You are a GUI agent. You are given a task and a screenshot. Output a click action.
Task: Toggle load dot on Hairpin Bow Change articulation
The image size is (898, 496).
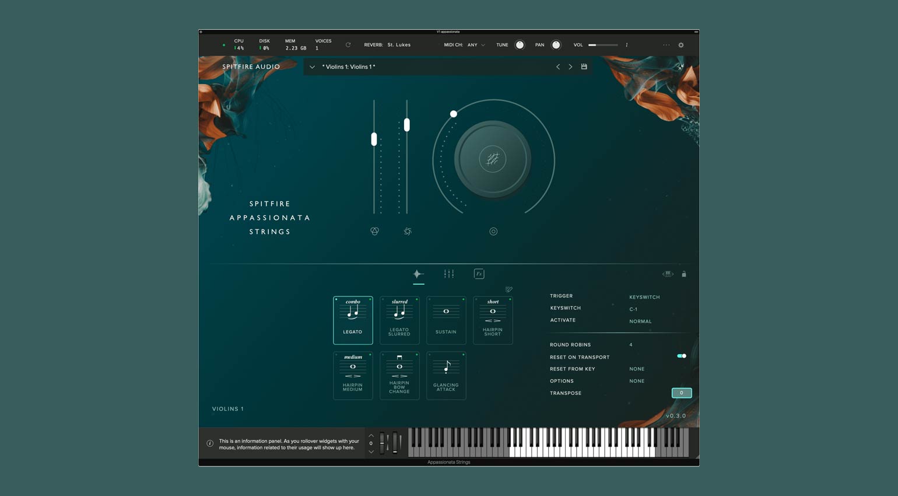click(416, 354)
